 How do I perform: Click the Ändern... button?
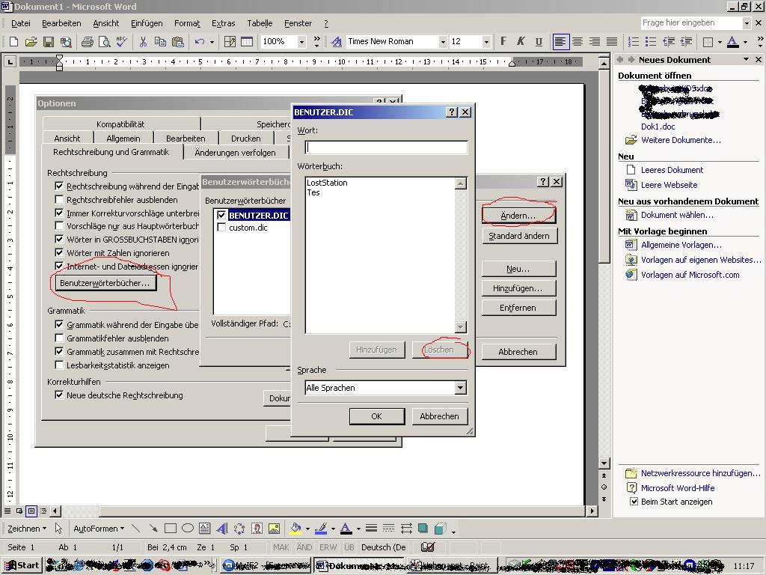(x=518, y=216)
